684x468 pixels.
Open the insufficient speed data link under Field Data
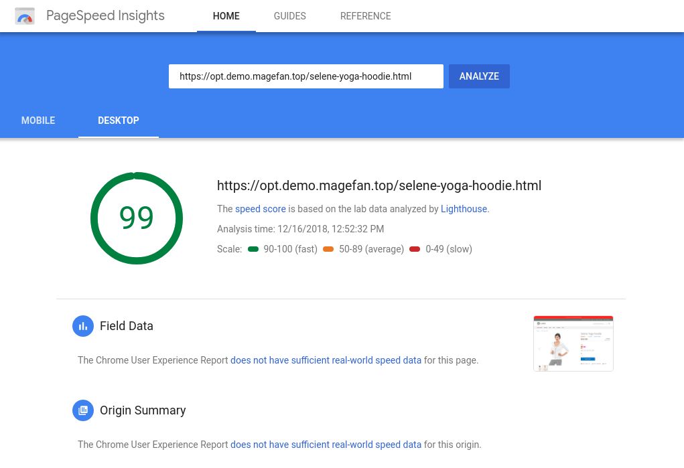coord(326,360)
